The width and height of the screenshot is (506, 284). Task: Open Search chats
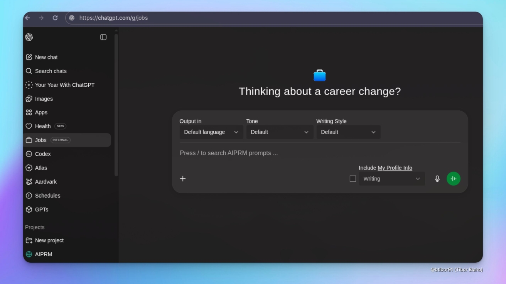coord(51,71)
